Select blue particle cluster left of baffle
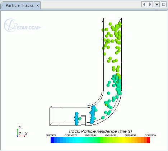Image resolution: width=168 pixels, height=151 pixels. [x=76, y=119]
